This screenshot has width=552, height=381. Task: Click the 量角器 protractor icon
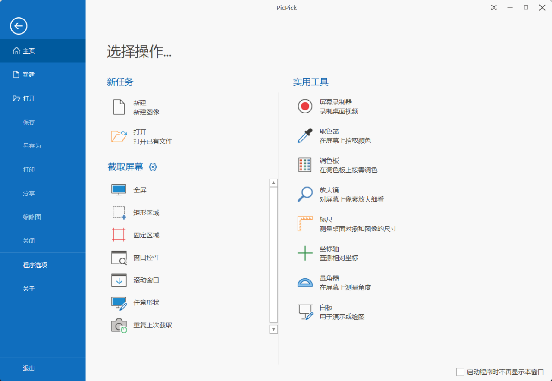tap(305, 282)
